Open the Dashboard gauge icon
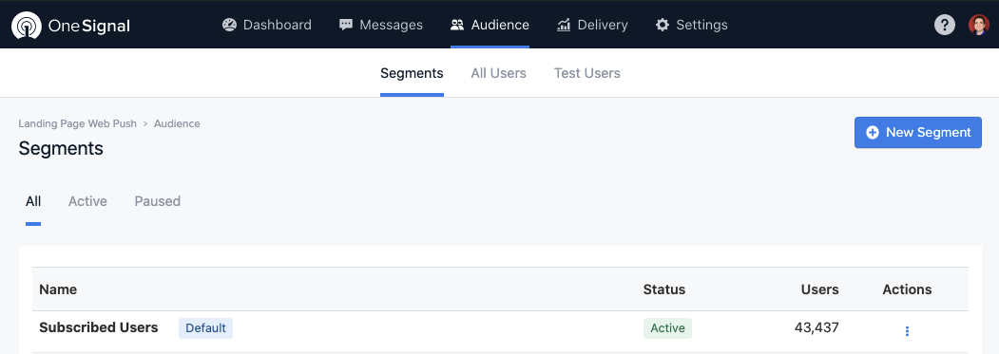 (229, 25)
